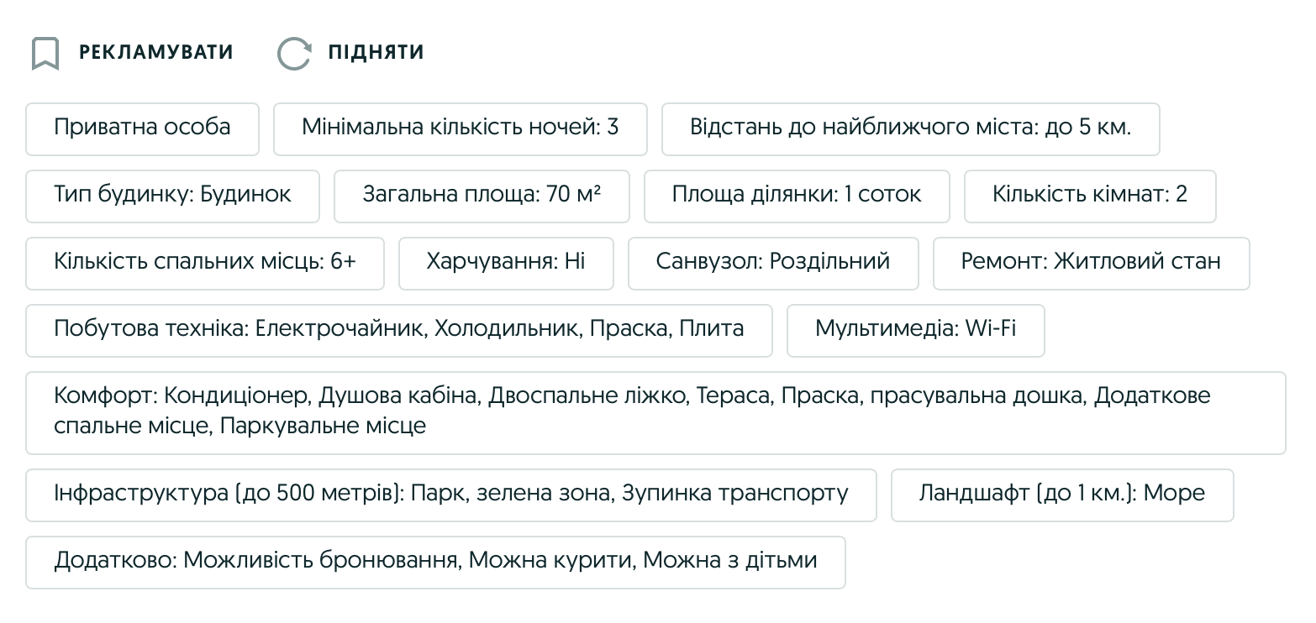Click the refresh arrow icon next to Підняти
1316x623 pixels.
click(294, 53)
